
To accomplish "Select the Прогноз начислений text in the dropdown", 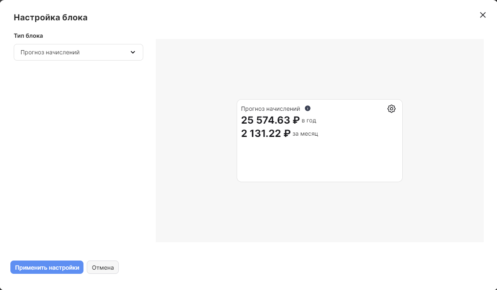I will point(50,53).
